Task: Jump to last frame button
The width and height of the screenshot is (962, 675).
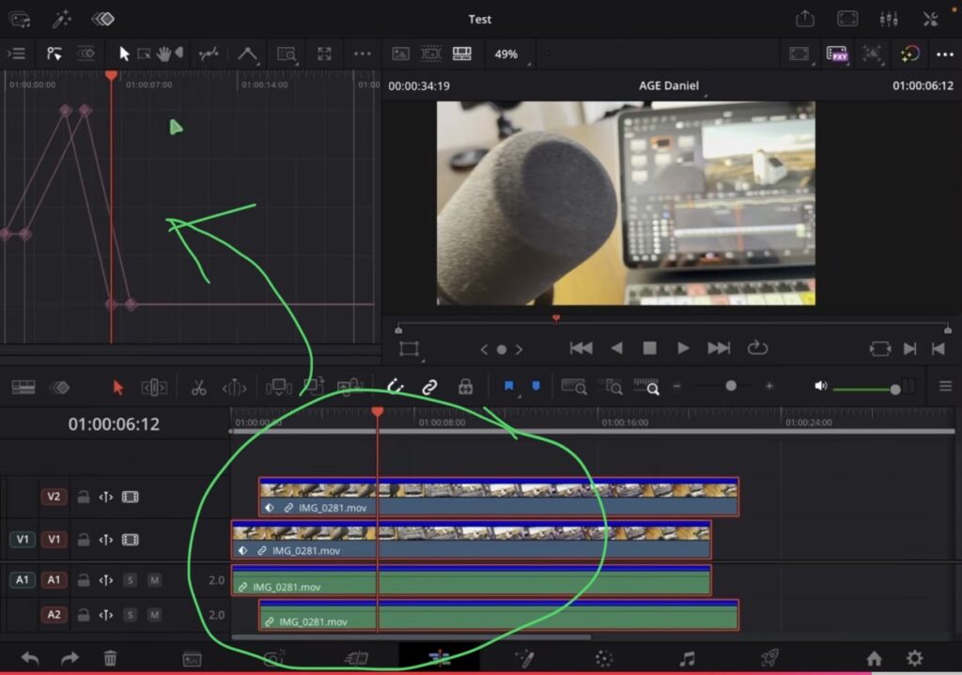Action: pos(719,348)
